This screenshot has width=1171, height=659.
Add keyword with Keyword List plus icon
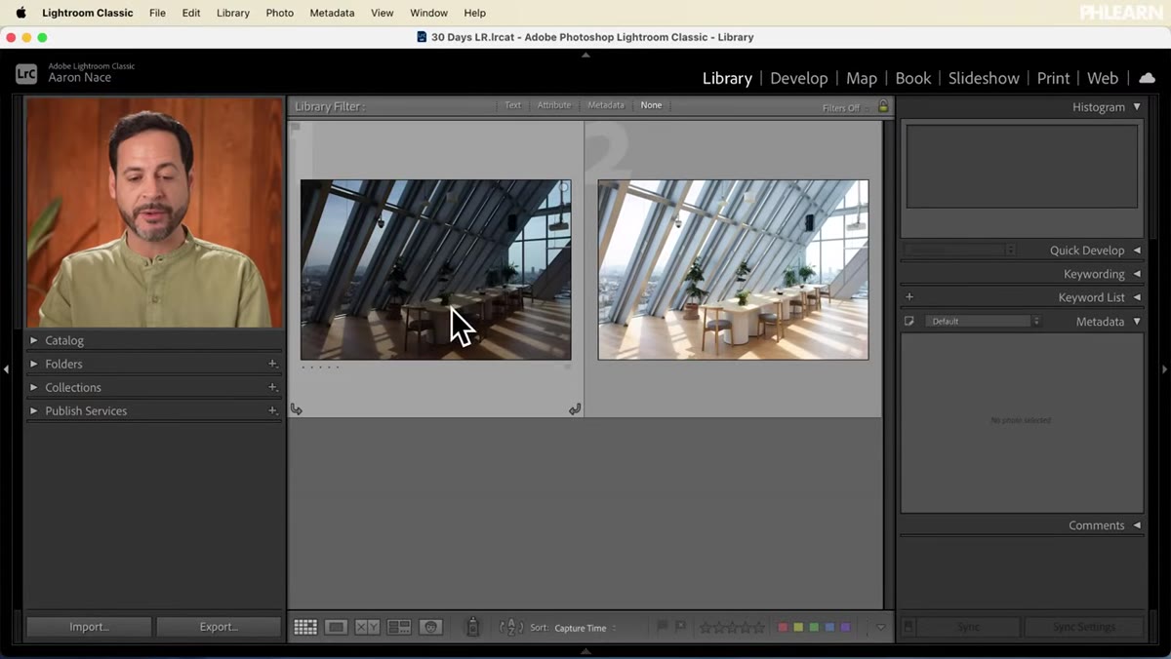tap(909, 297)
